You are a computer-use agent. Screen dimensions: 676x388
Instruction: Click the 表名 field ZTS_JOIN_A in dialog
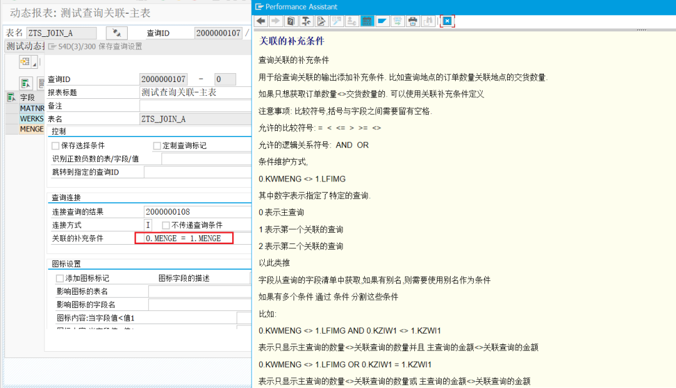[195, 119]
